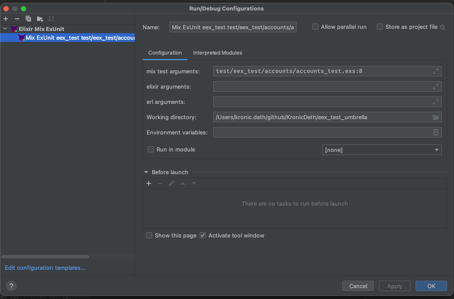Click the Apply button

pos(395,286)
